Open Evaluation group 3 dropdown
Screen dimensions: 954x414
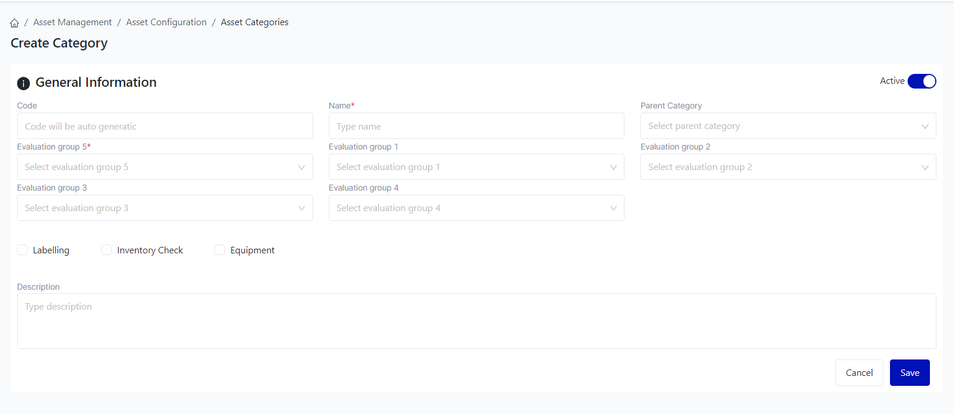[164, 208]
